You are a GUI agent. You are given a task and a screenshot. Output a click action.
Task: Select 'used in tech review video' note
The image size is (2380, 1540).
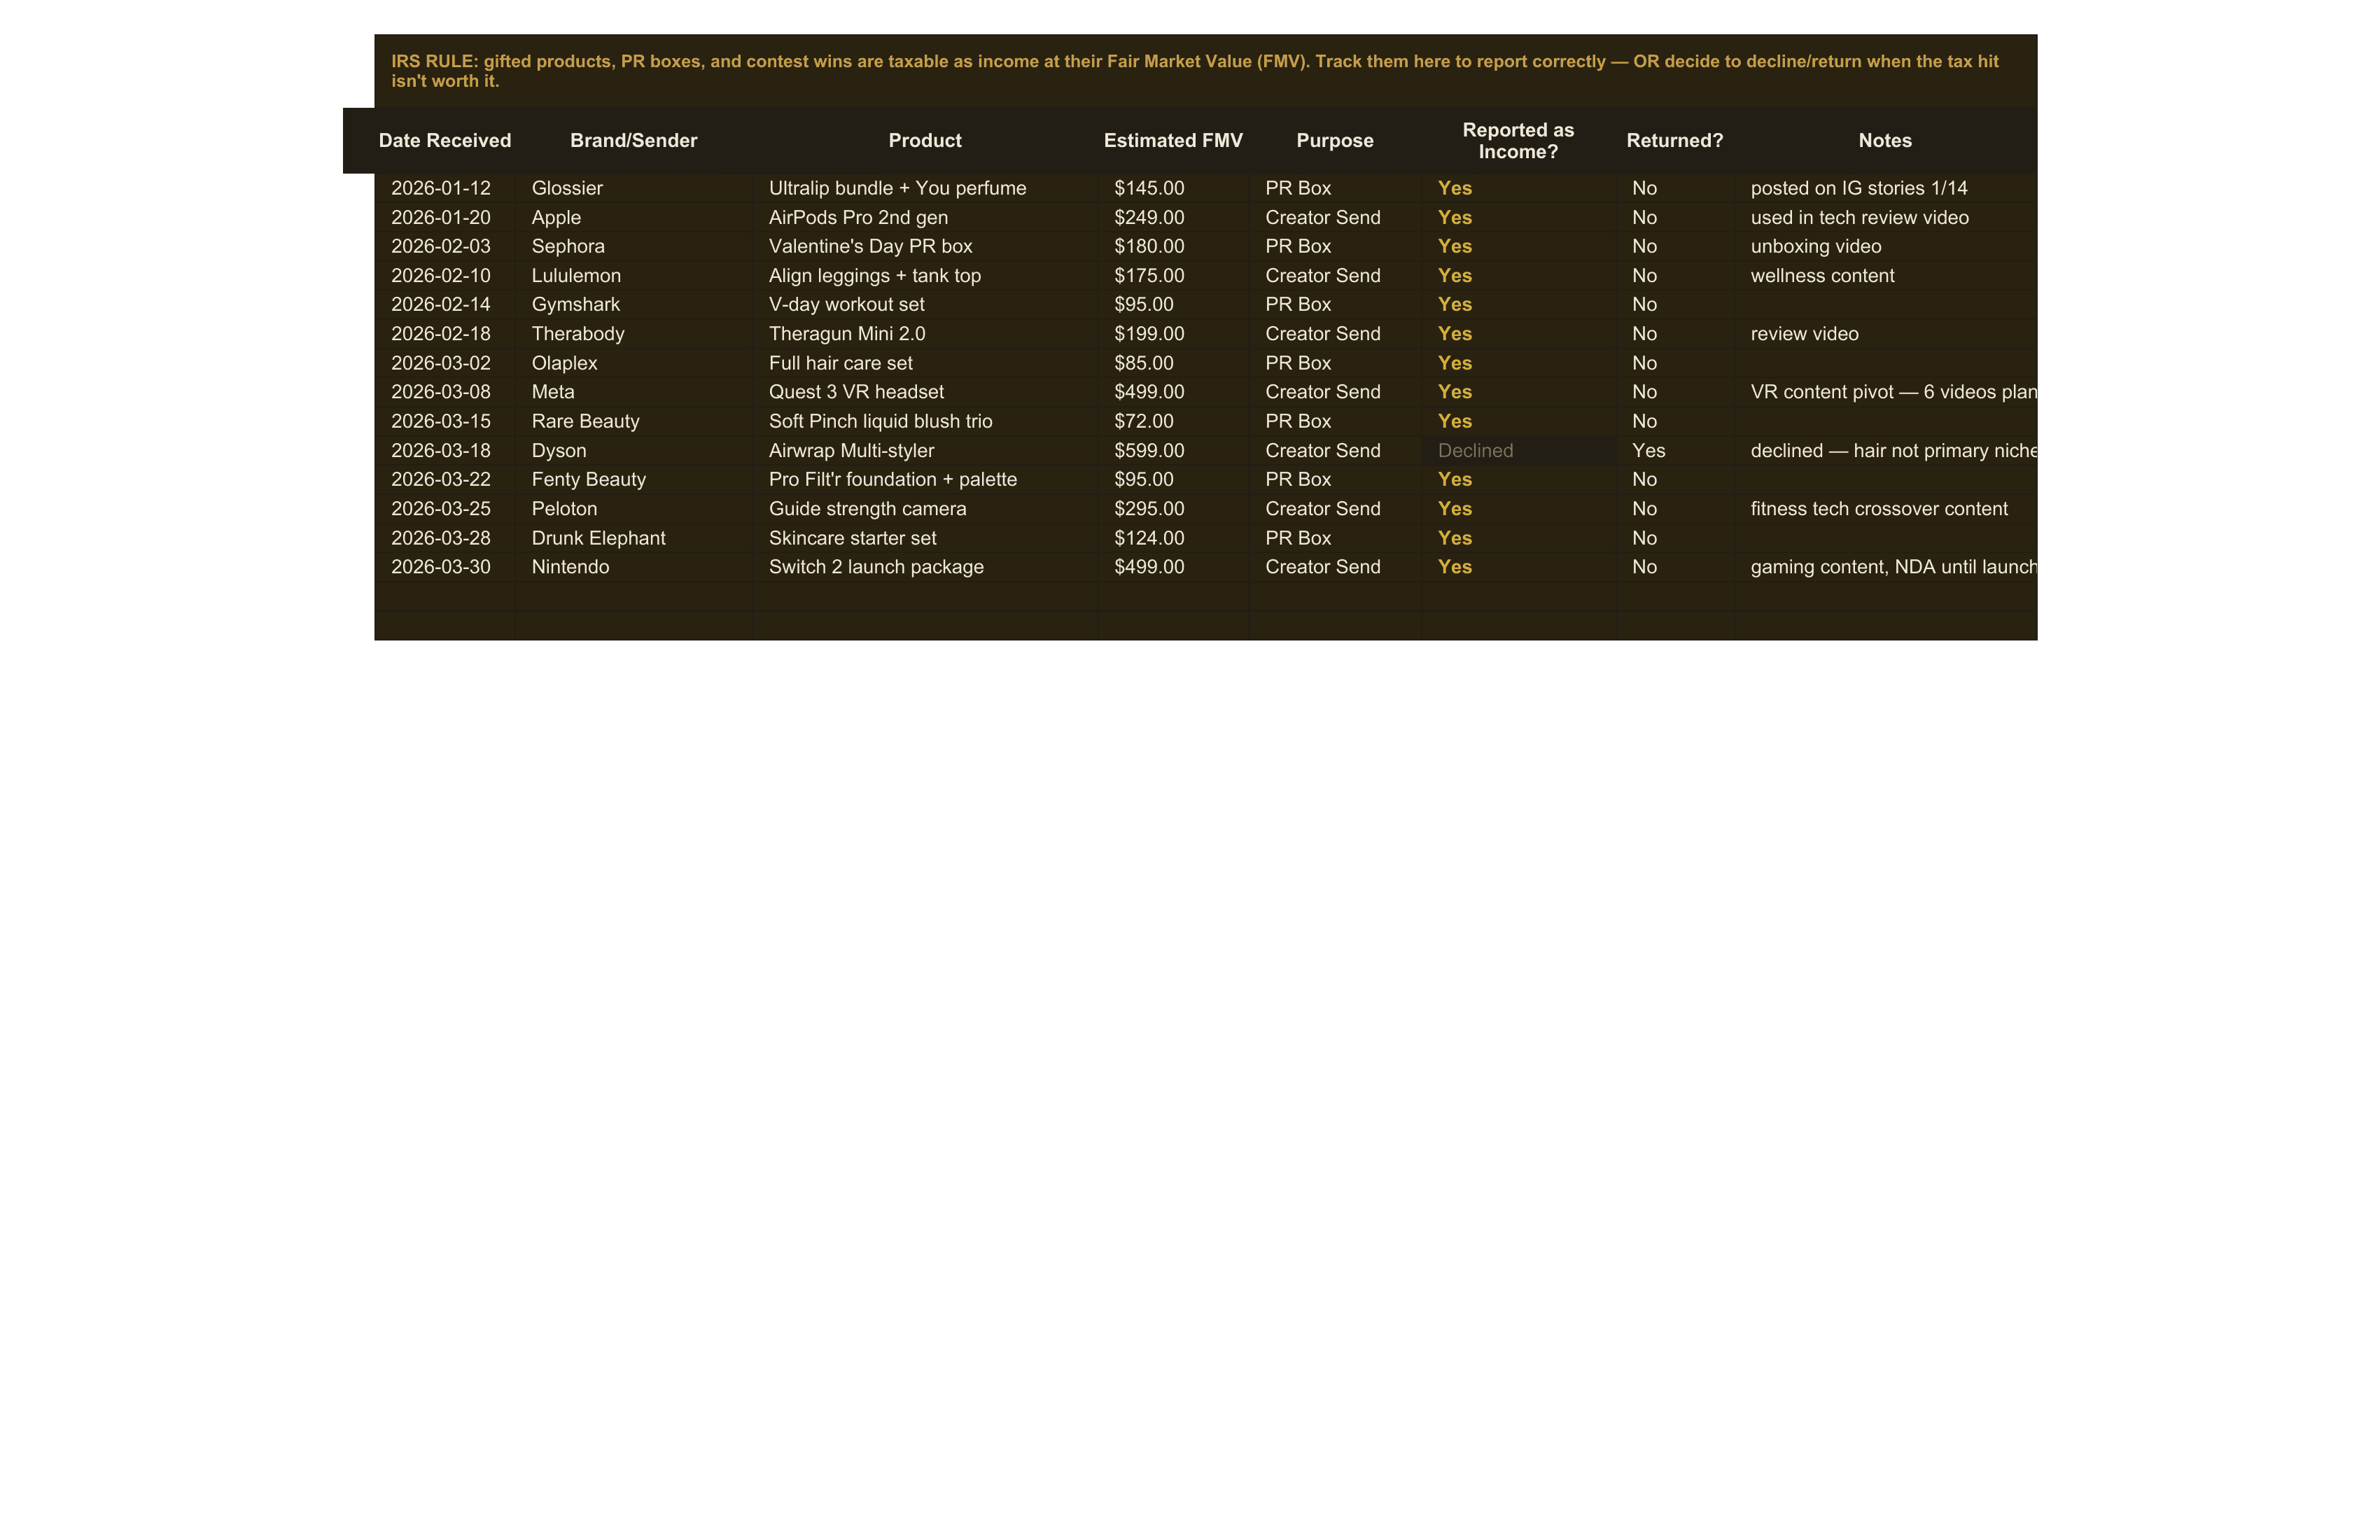point(1885,217)
